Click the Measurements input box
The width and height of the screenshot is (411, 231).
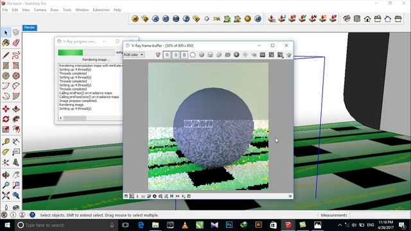(380, 215)
